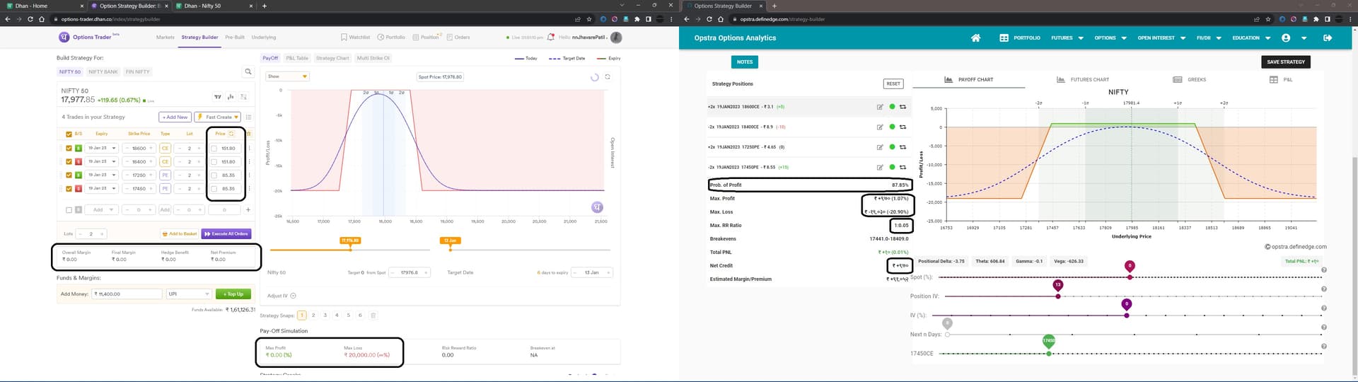The height and width of the screenshot is (382, 1358).
Task: Select strategy snap number 3
Action: [325, 316]
